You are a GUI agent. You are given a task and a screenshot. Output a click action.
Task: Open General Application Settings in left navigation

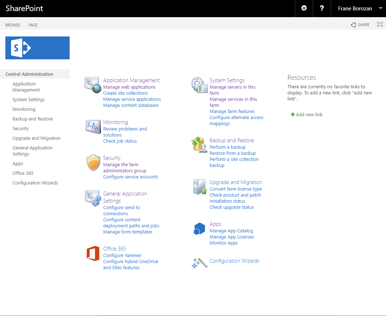(32, 150)
